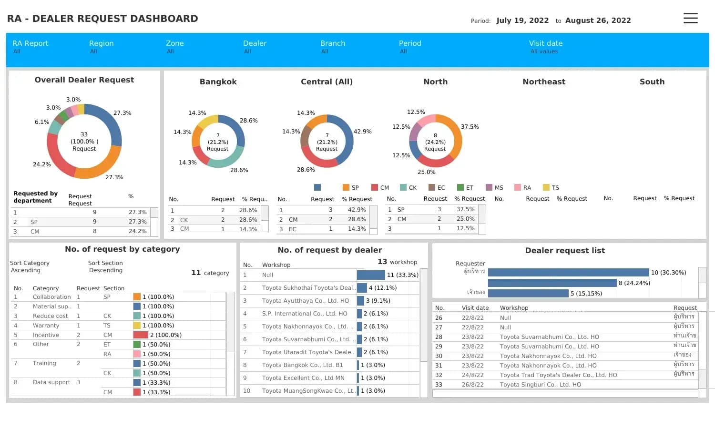Image resolution: width=715 pixels, height=429 pixels.
Task: Select the Requester bar labeled 10 (30.30%)
Action: [x=569, y=272]
